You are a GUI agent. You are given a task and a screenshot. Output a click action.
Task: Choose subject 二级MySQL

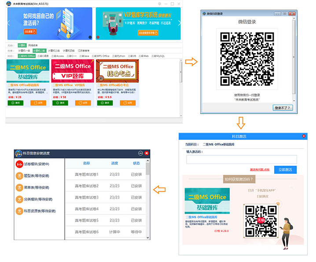[x=158, y=56]
